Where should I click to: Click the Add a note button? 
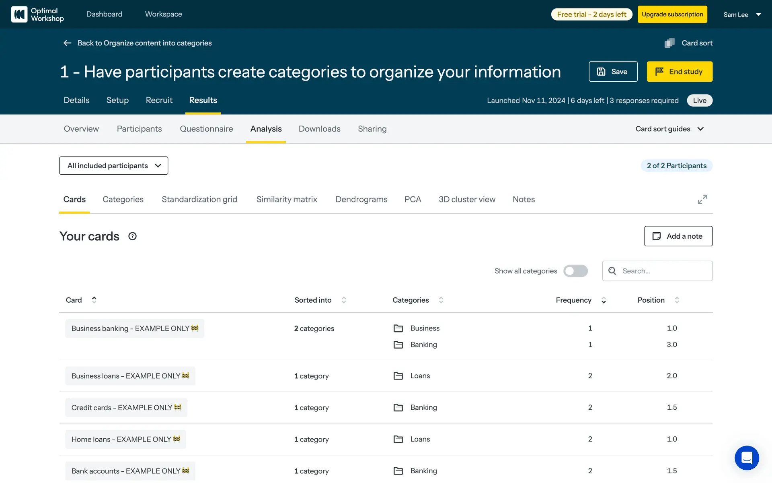coord(678,236)
